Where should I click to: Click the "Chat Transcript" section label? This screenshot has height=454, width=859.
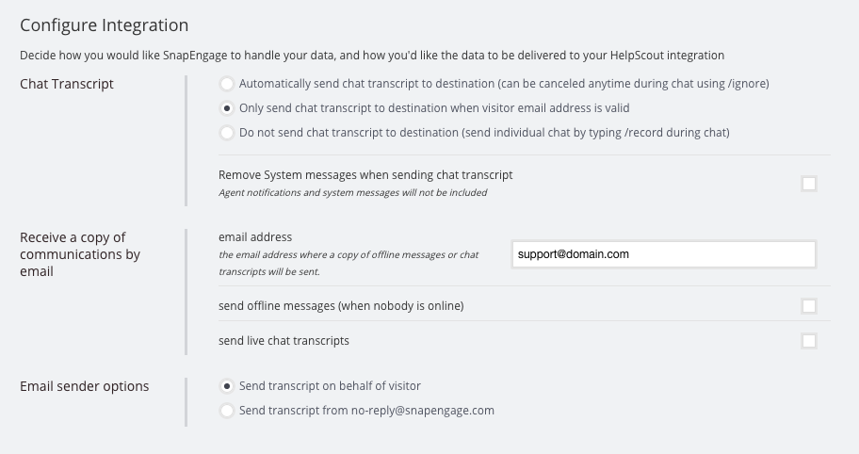pyautogui.click(x=67, y=84)
